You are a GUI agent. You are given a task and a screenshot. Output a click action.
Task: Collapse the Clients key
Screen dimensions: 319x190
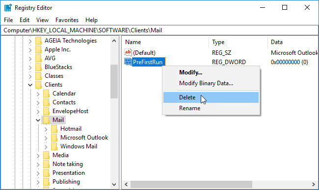pyautogui.click(x=30, y=85)
